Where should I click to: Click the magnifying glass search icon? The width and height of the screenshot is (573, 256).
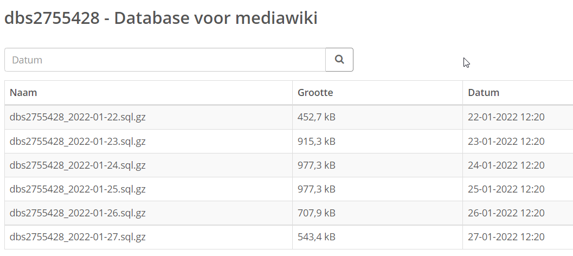[x=339, y=60]
